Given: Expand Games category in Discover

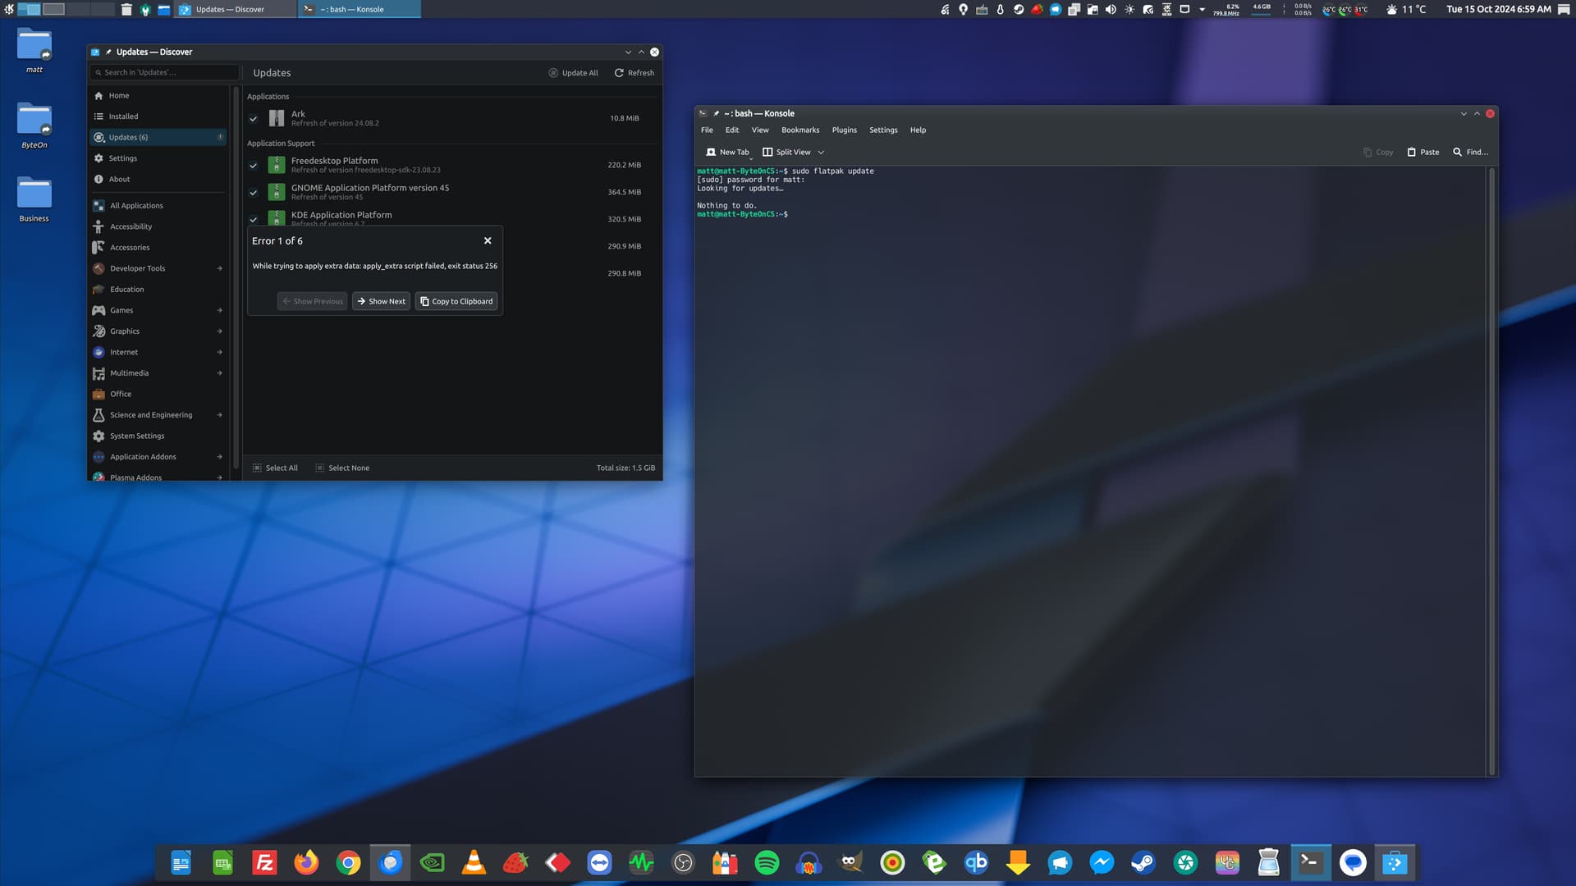Looking at the screenshot, I should coord(219,310).
